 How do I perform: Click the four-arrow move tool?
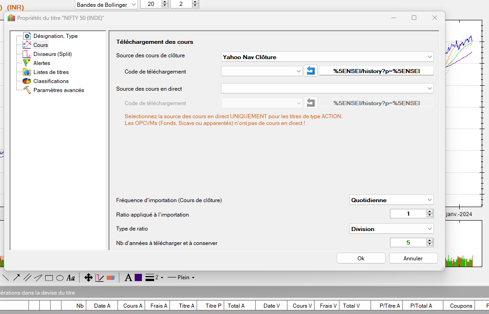[x=89, y=277]
